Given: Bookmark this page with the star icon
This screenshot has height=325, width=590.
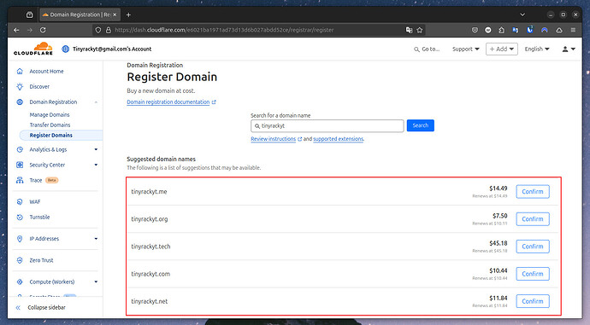Looking at the screenshot, I should point(420,30).
